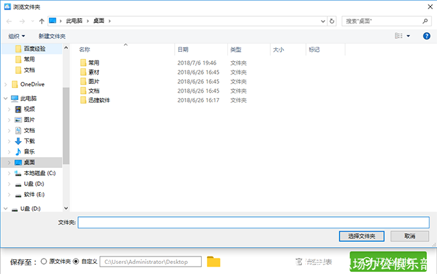Viewport: 437px width, 274px height.
Task: Click 取消 button
Action: (409, 236)
